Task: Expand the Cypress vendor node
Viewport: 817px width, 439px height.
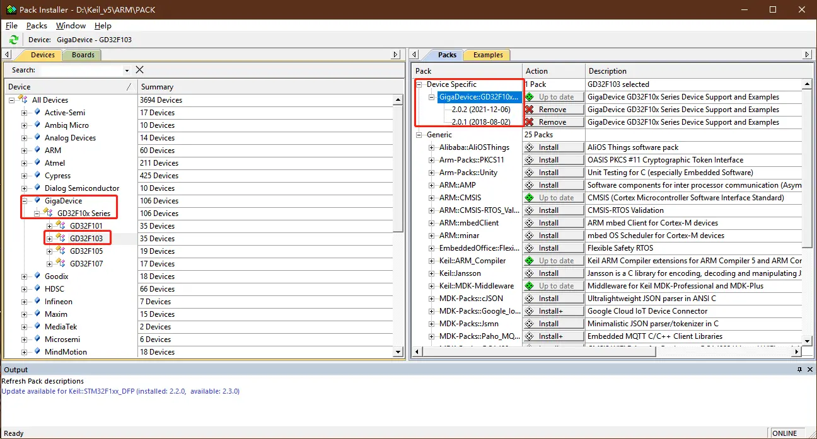Action: point(24,176)
